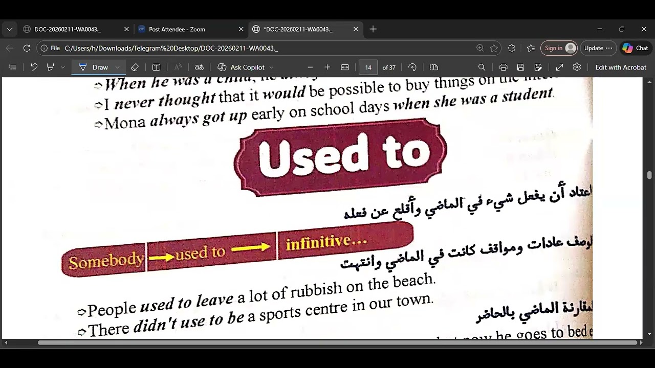This screenshot has width=655, height=368.
Task: Close the Post Attendee - Zoom tab
Action: click(x=241, y=29)
